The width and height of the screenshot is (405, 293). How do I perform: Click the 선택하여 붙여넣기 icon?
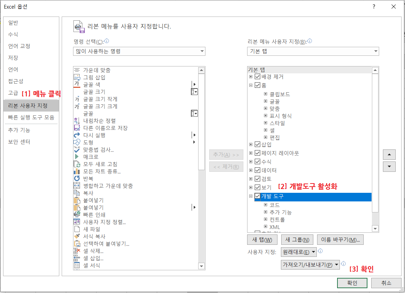[x=77, y=243]
